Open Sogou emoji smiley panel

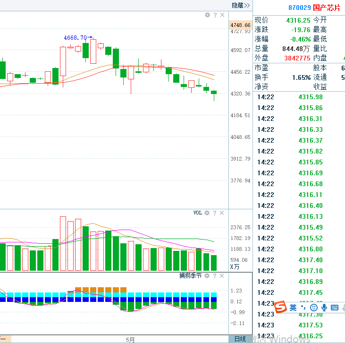314,308
